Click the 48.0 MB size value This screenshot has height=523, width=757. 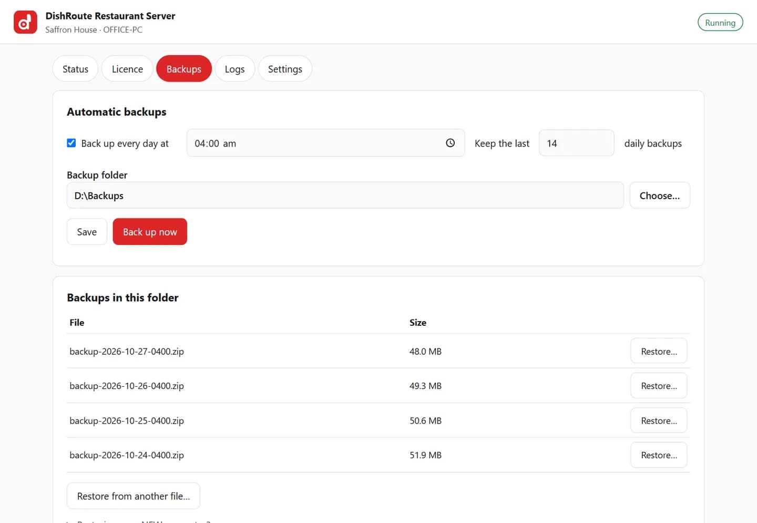pos(425,351)
